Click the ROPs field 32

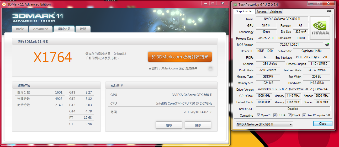point(264,57)
